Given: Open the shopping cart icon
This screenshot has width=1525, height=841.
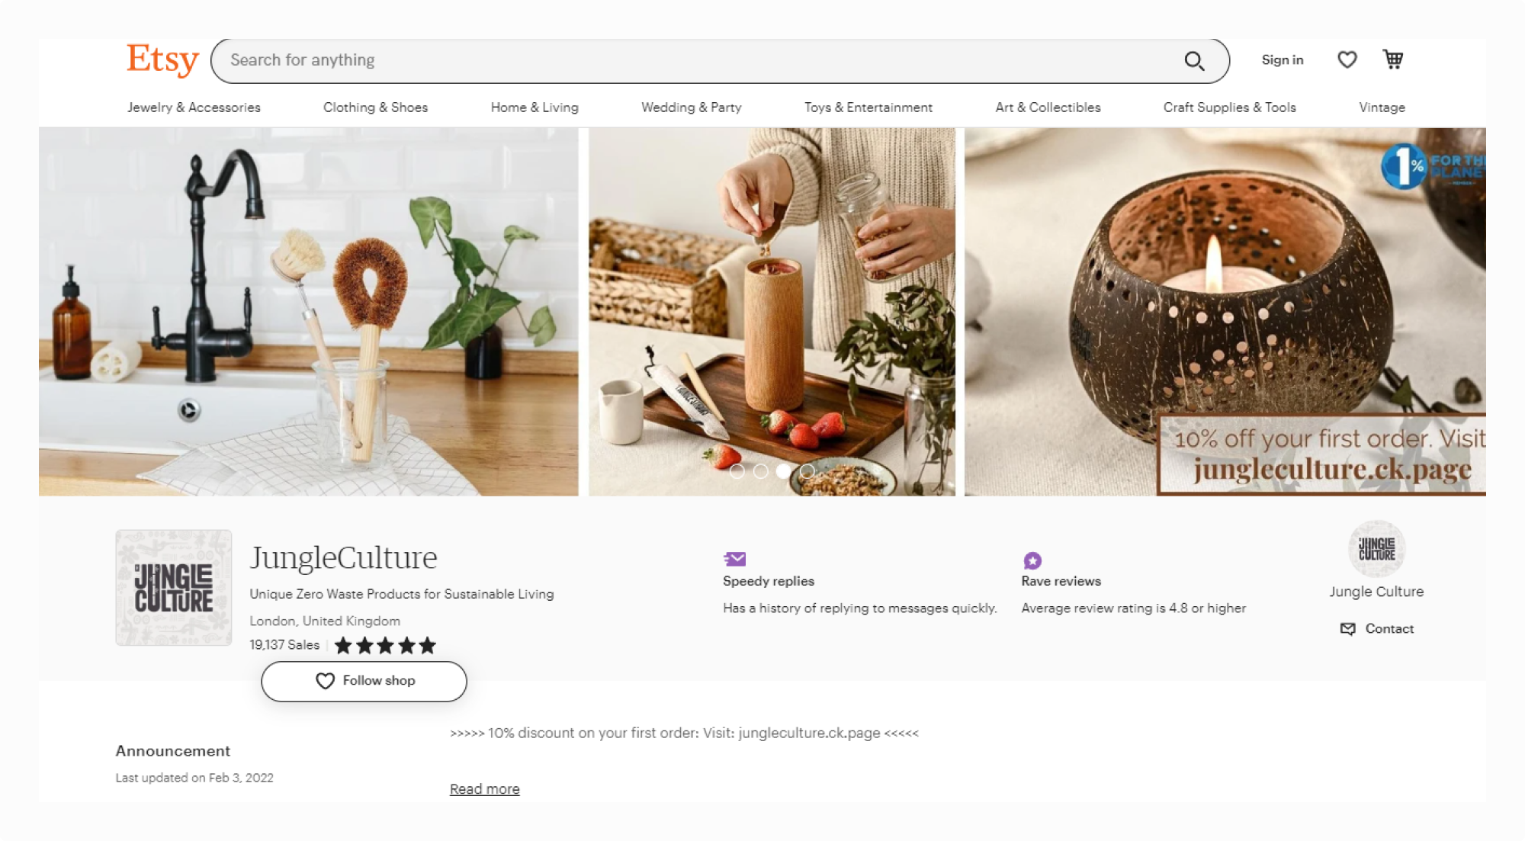Looking at the screenshot, I should 1393,59.
